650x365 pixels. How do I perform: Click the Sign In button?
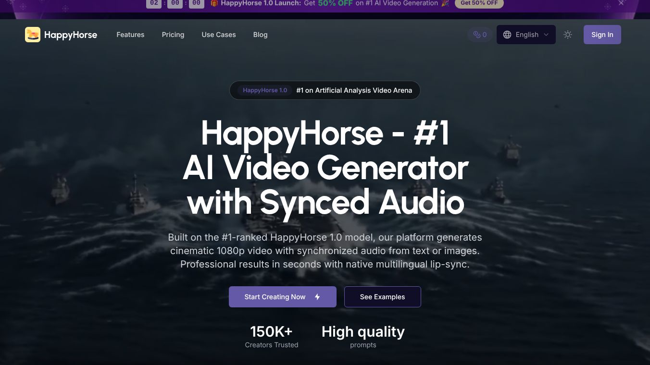[x=602, y=35]
